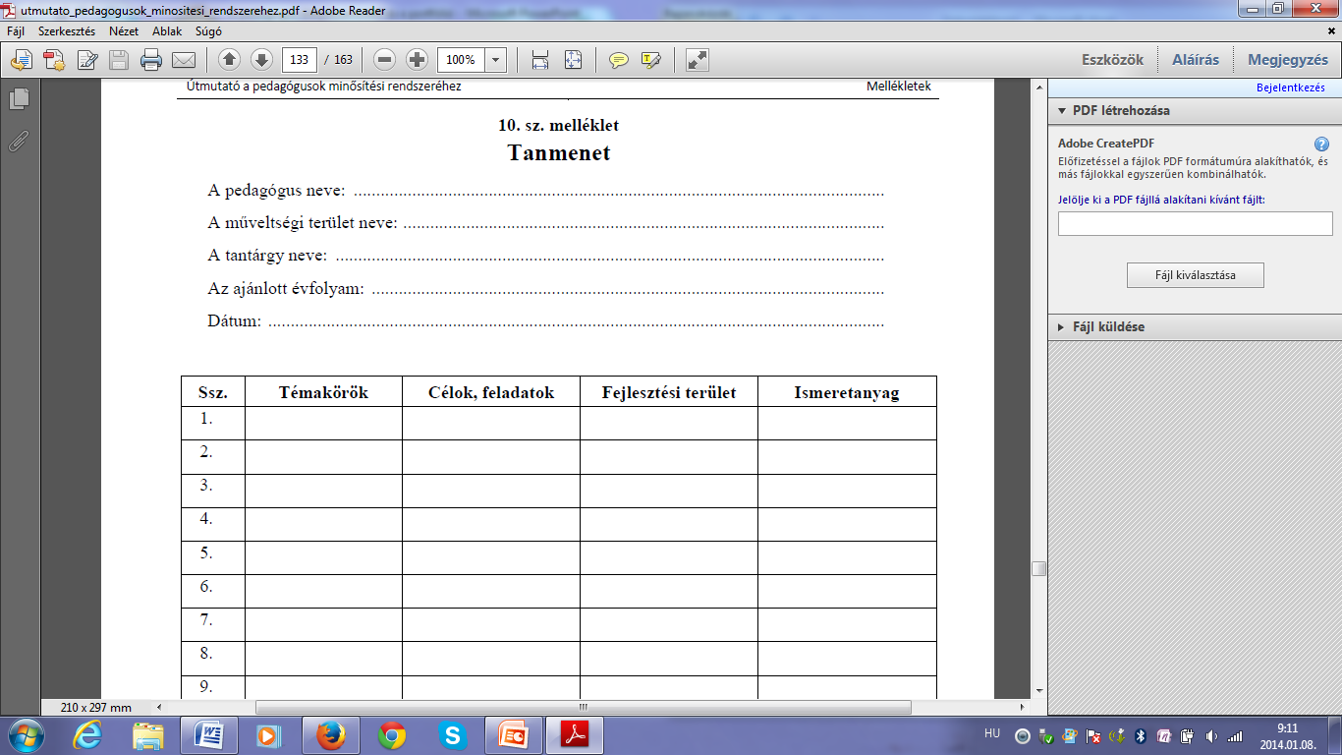
Task: Click the zoom percentage field showing 100%
Action: click(x=461, y=60)
